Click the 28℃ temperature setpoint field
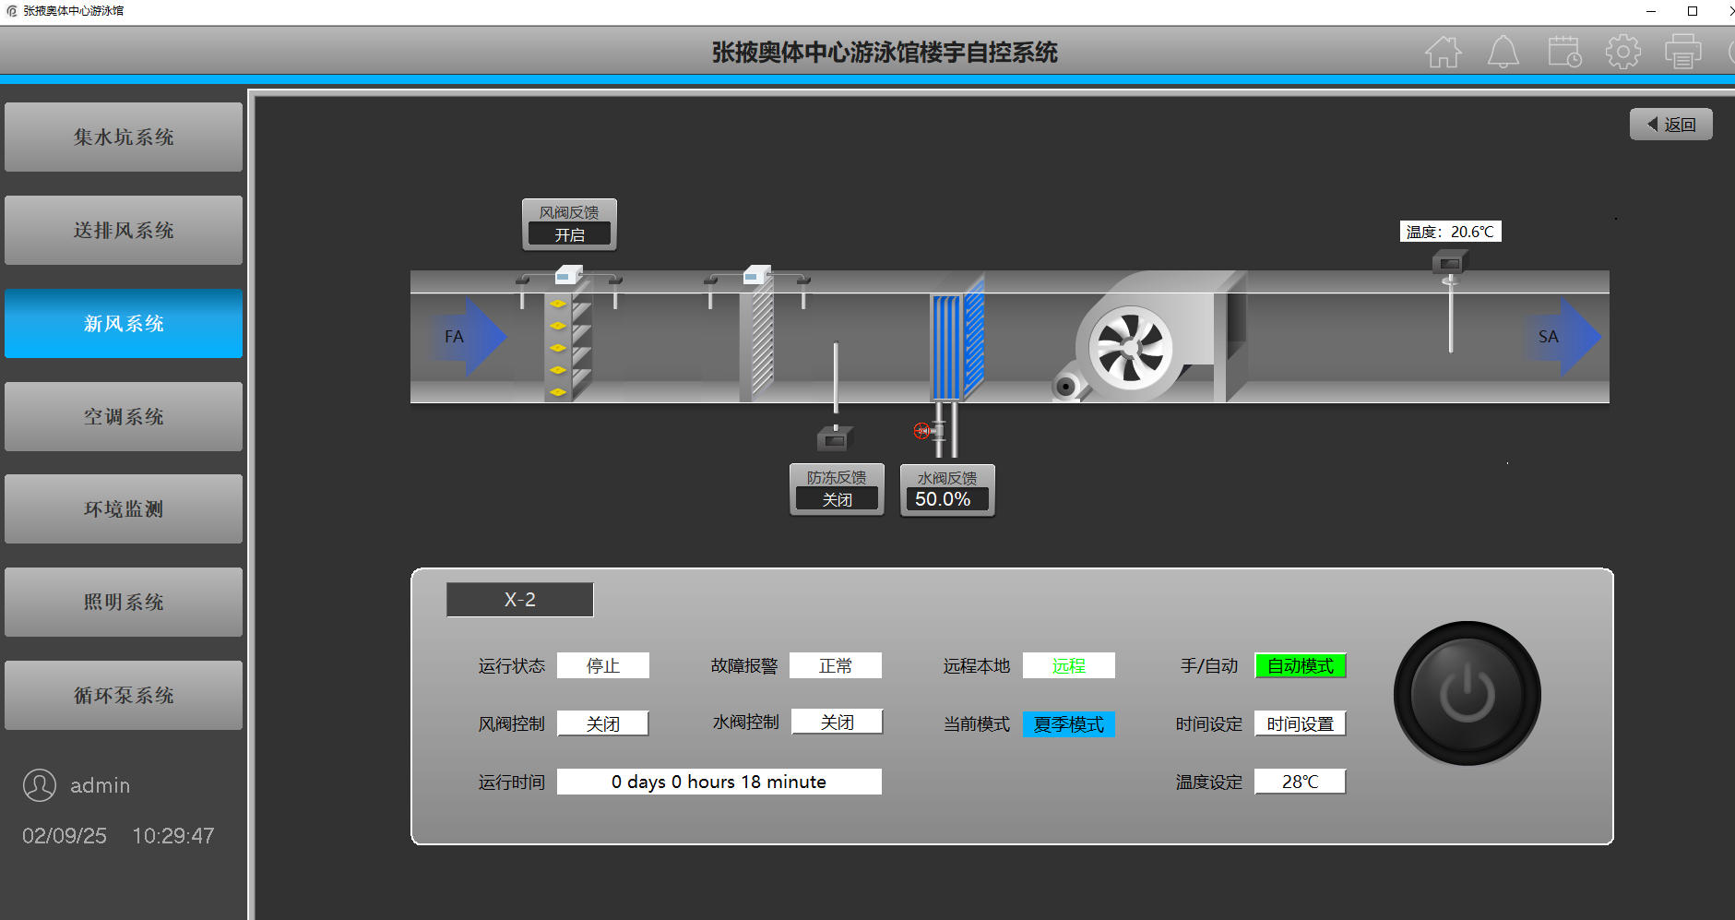Screen dimensions: 1735x920 pyautogui.click(x=1300, y=782)
